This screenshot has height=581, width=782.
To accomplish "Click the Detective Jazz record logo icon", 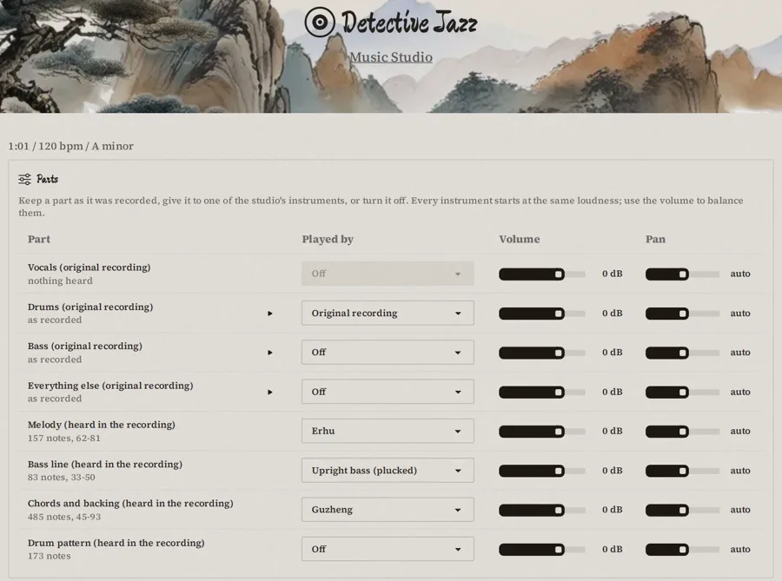I will click(320, 22).
